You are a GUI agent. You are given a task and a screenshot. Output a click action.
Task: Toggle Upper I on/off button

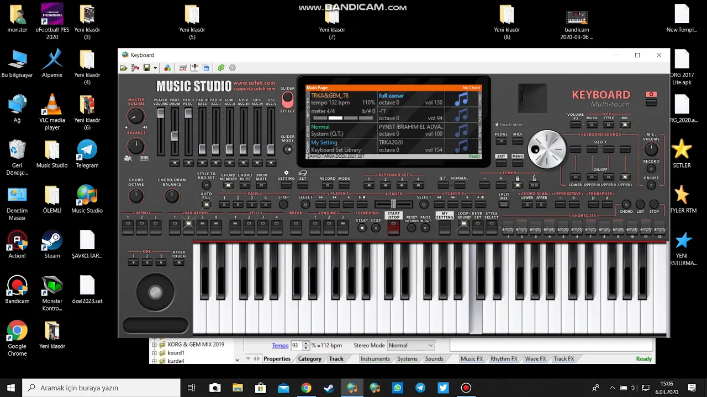[625, 177]
